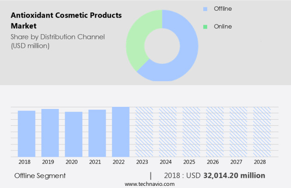Screen dimensions: 291x188
Task: Select the hatched 2028 forecast bar
Action: pyautogui.click(x=262, y=132)
